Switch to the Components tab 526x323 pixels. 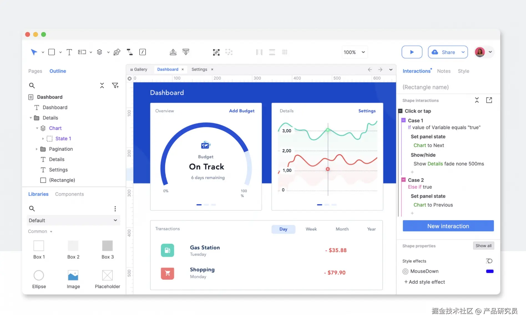coord(69,194)
